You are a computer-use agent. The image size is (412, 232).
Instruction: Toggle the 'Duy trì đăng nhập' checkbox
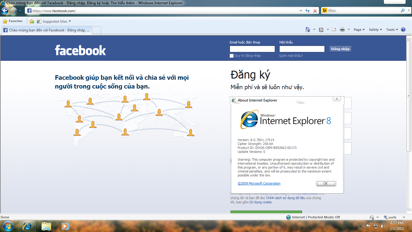click(x=232, y=56)
